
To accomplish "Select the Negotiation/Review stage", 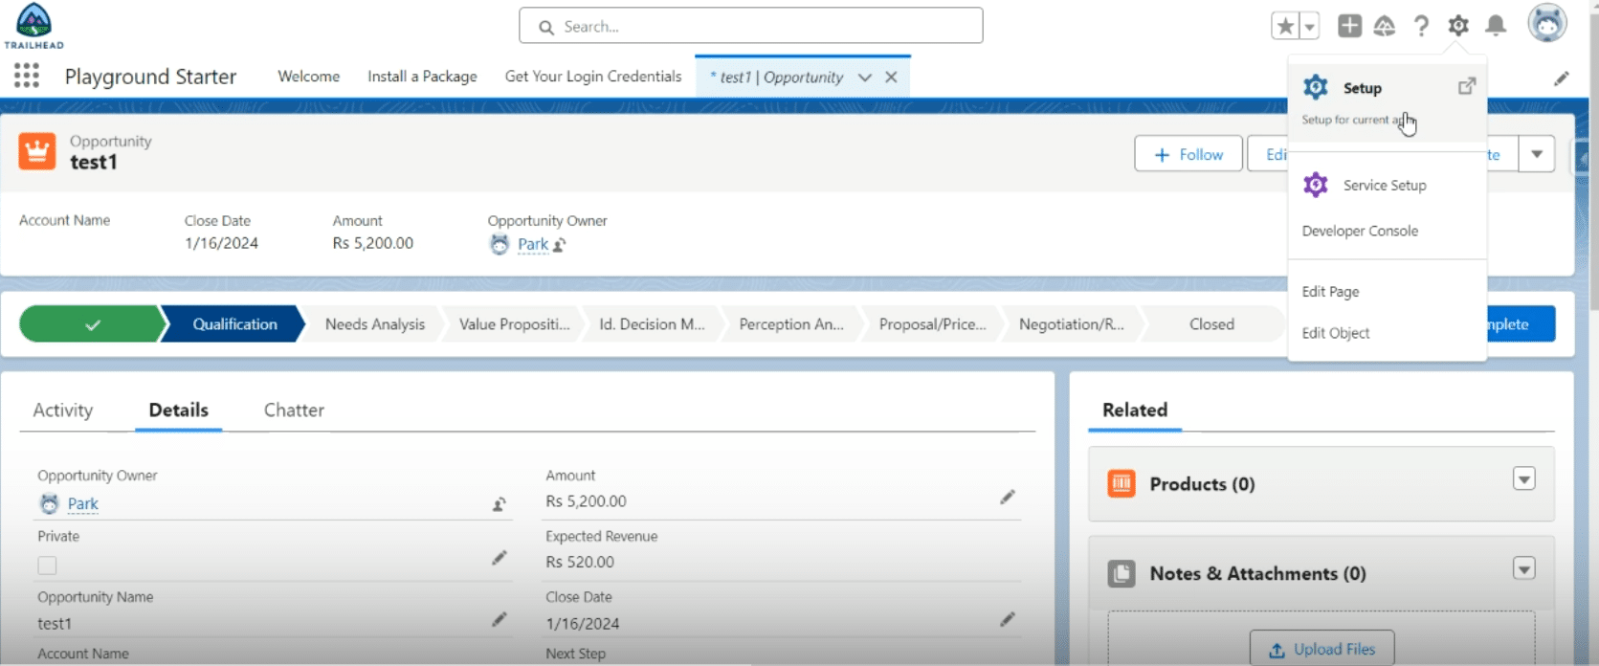I will click(1071, 324).
